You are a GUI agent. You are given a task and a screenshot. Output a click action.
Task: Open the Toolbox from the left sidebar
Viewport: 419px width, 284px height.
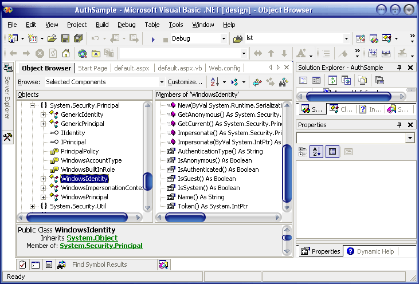(7, 137)
